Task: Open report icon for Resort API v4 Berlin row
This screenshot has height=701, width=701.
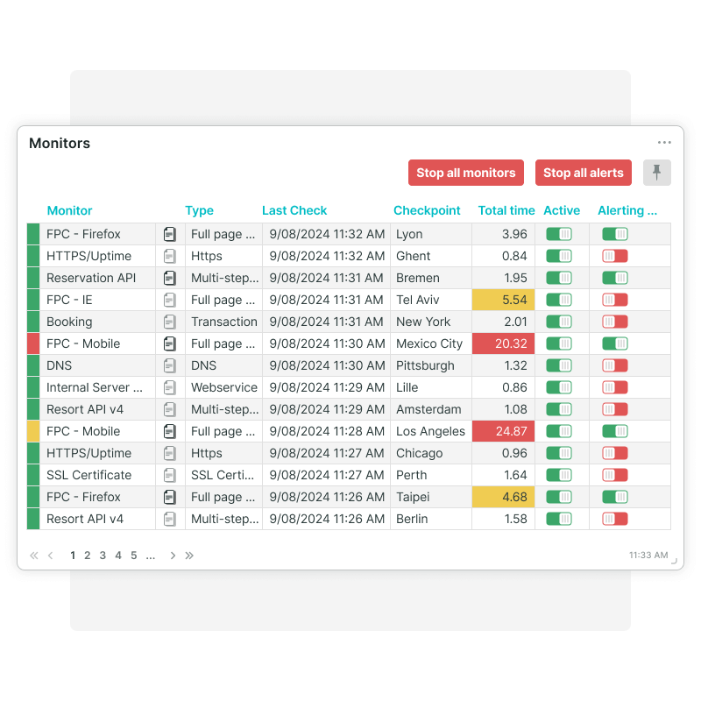Action: click(x=170, y=519)
